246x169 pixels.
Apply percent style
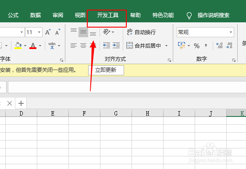(196, 46)
